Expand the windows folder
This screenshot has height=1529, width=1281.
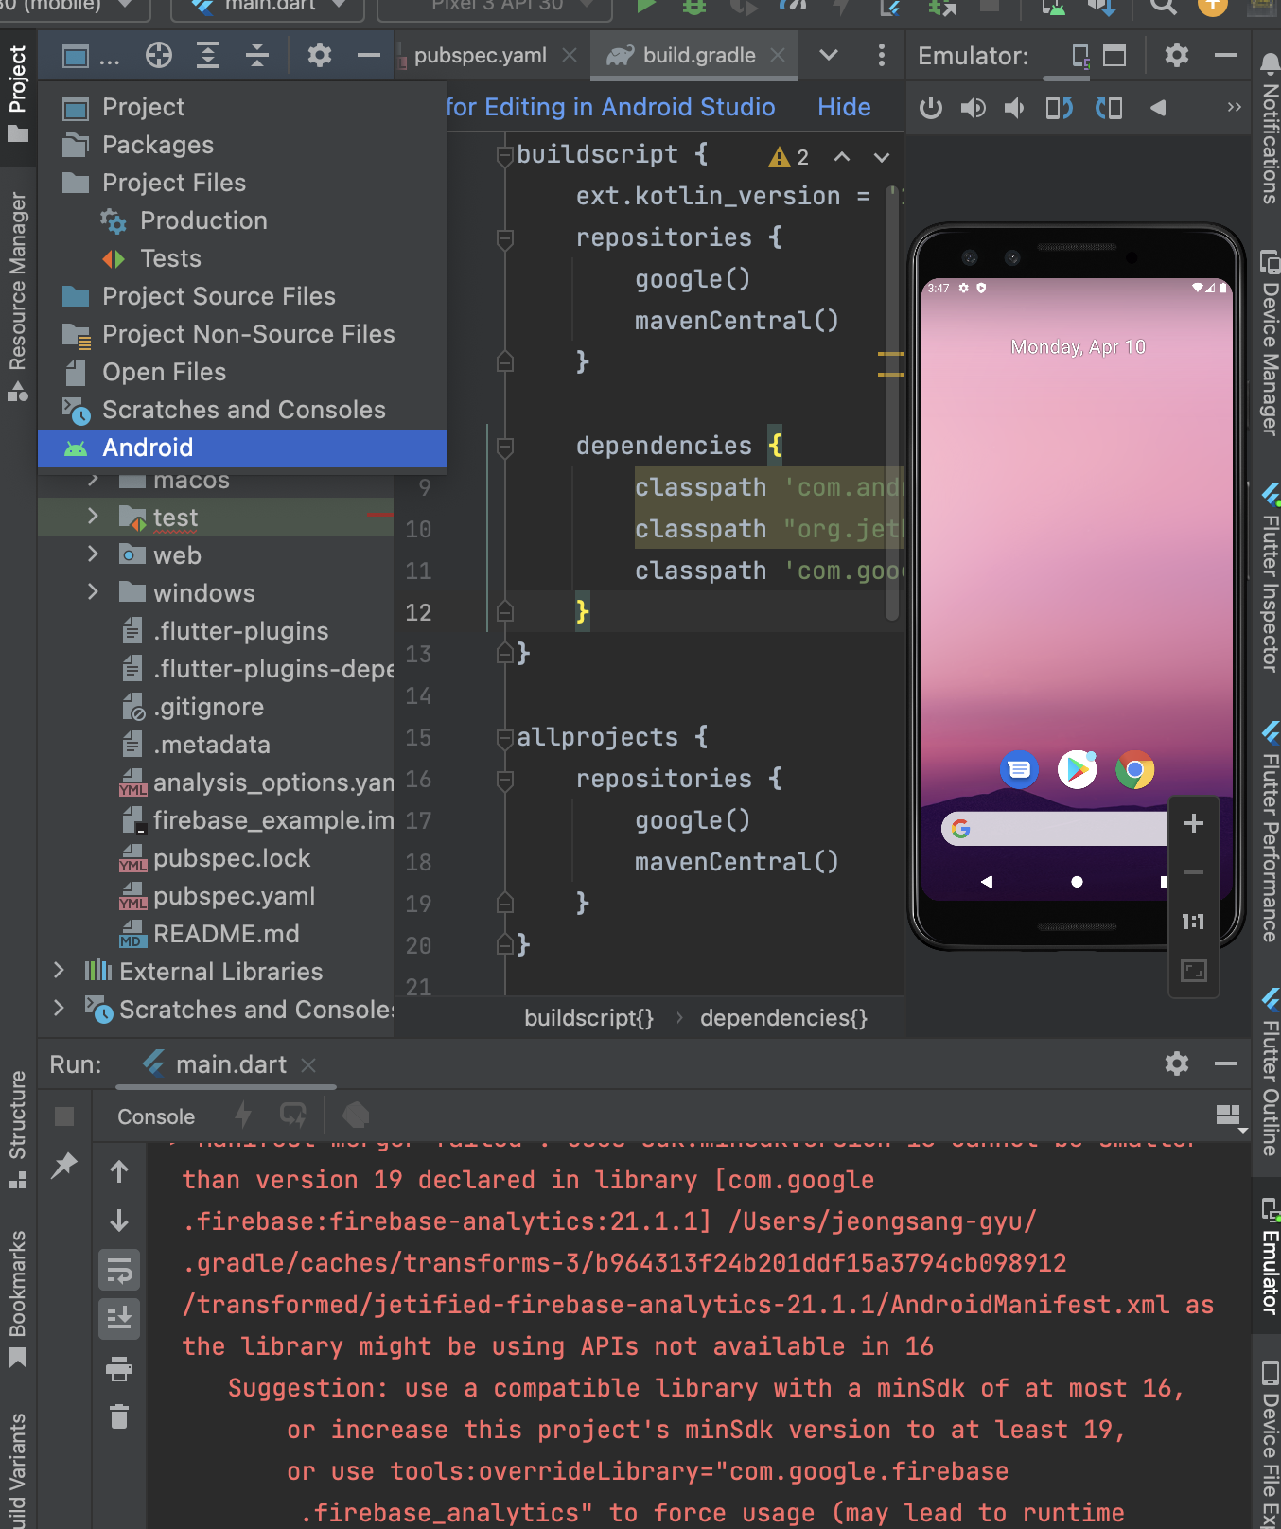coord(93,592)
